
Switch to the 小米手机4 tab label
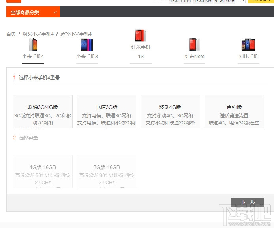33,56
